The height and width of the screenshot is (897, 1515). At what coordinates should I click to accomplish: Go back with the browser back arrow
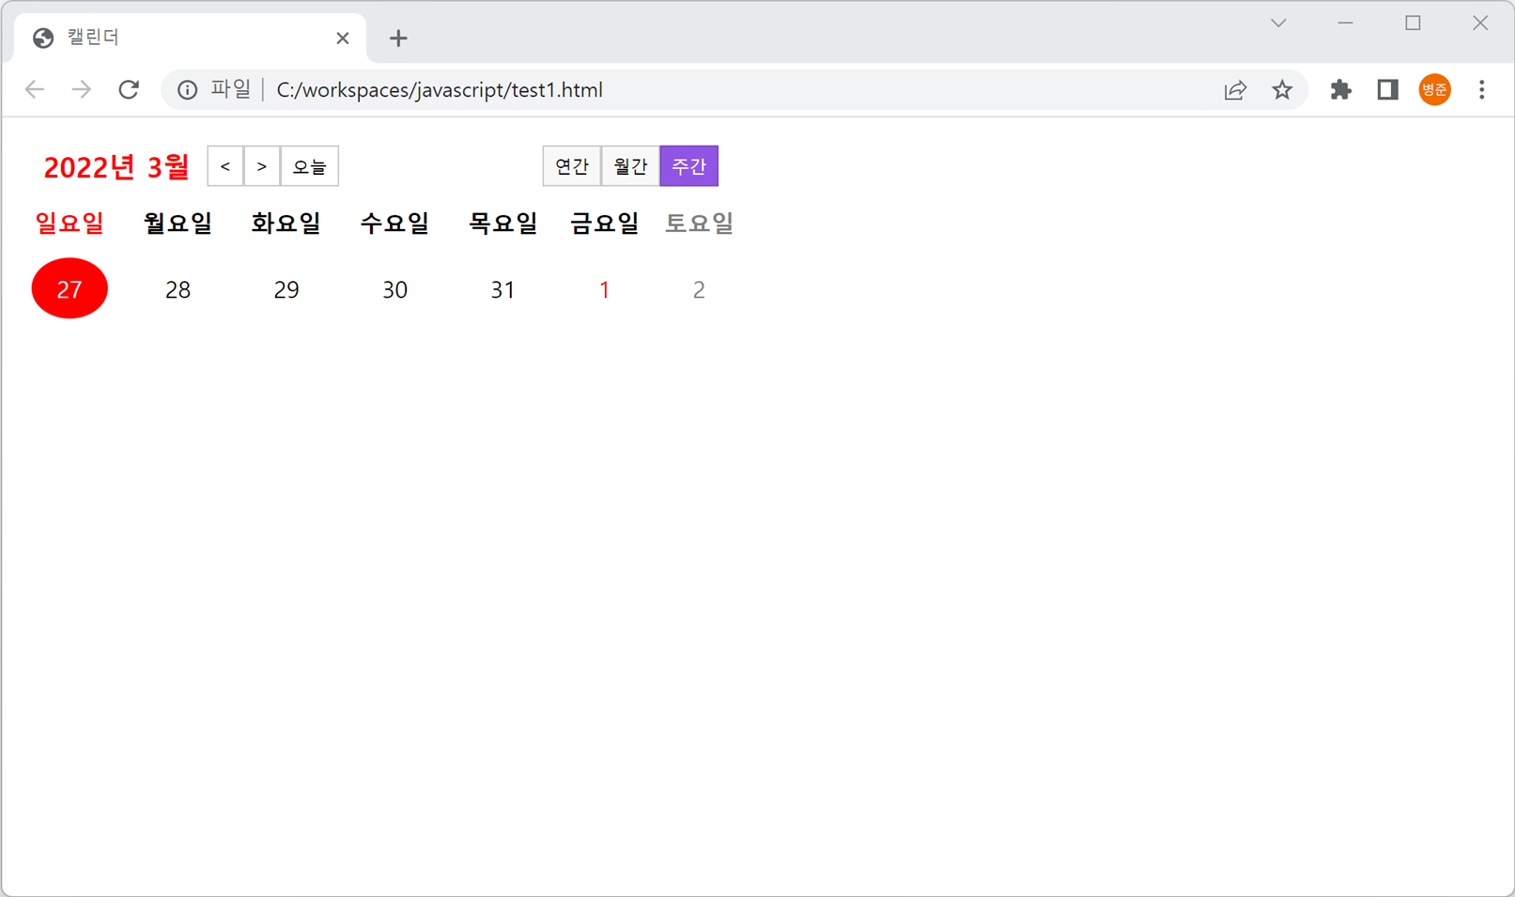point(35,90)
